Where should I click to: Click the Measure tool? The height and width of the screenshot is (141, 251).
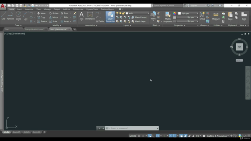(x=216, y=16)
